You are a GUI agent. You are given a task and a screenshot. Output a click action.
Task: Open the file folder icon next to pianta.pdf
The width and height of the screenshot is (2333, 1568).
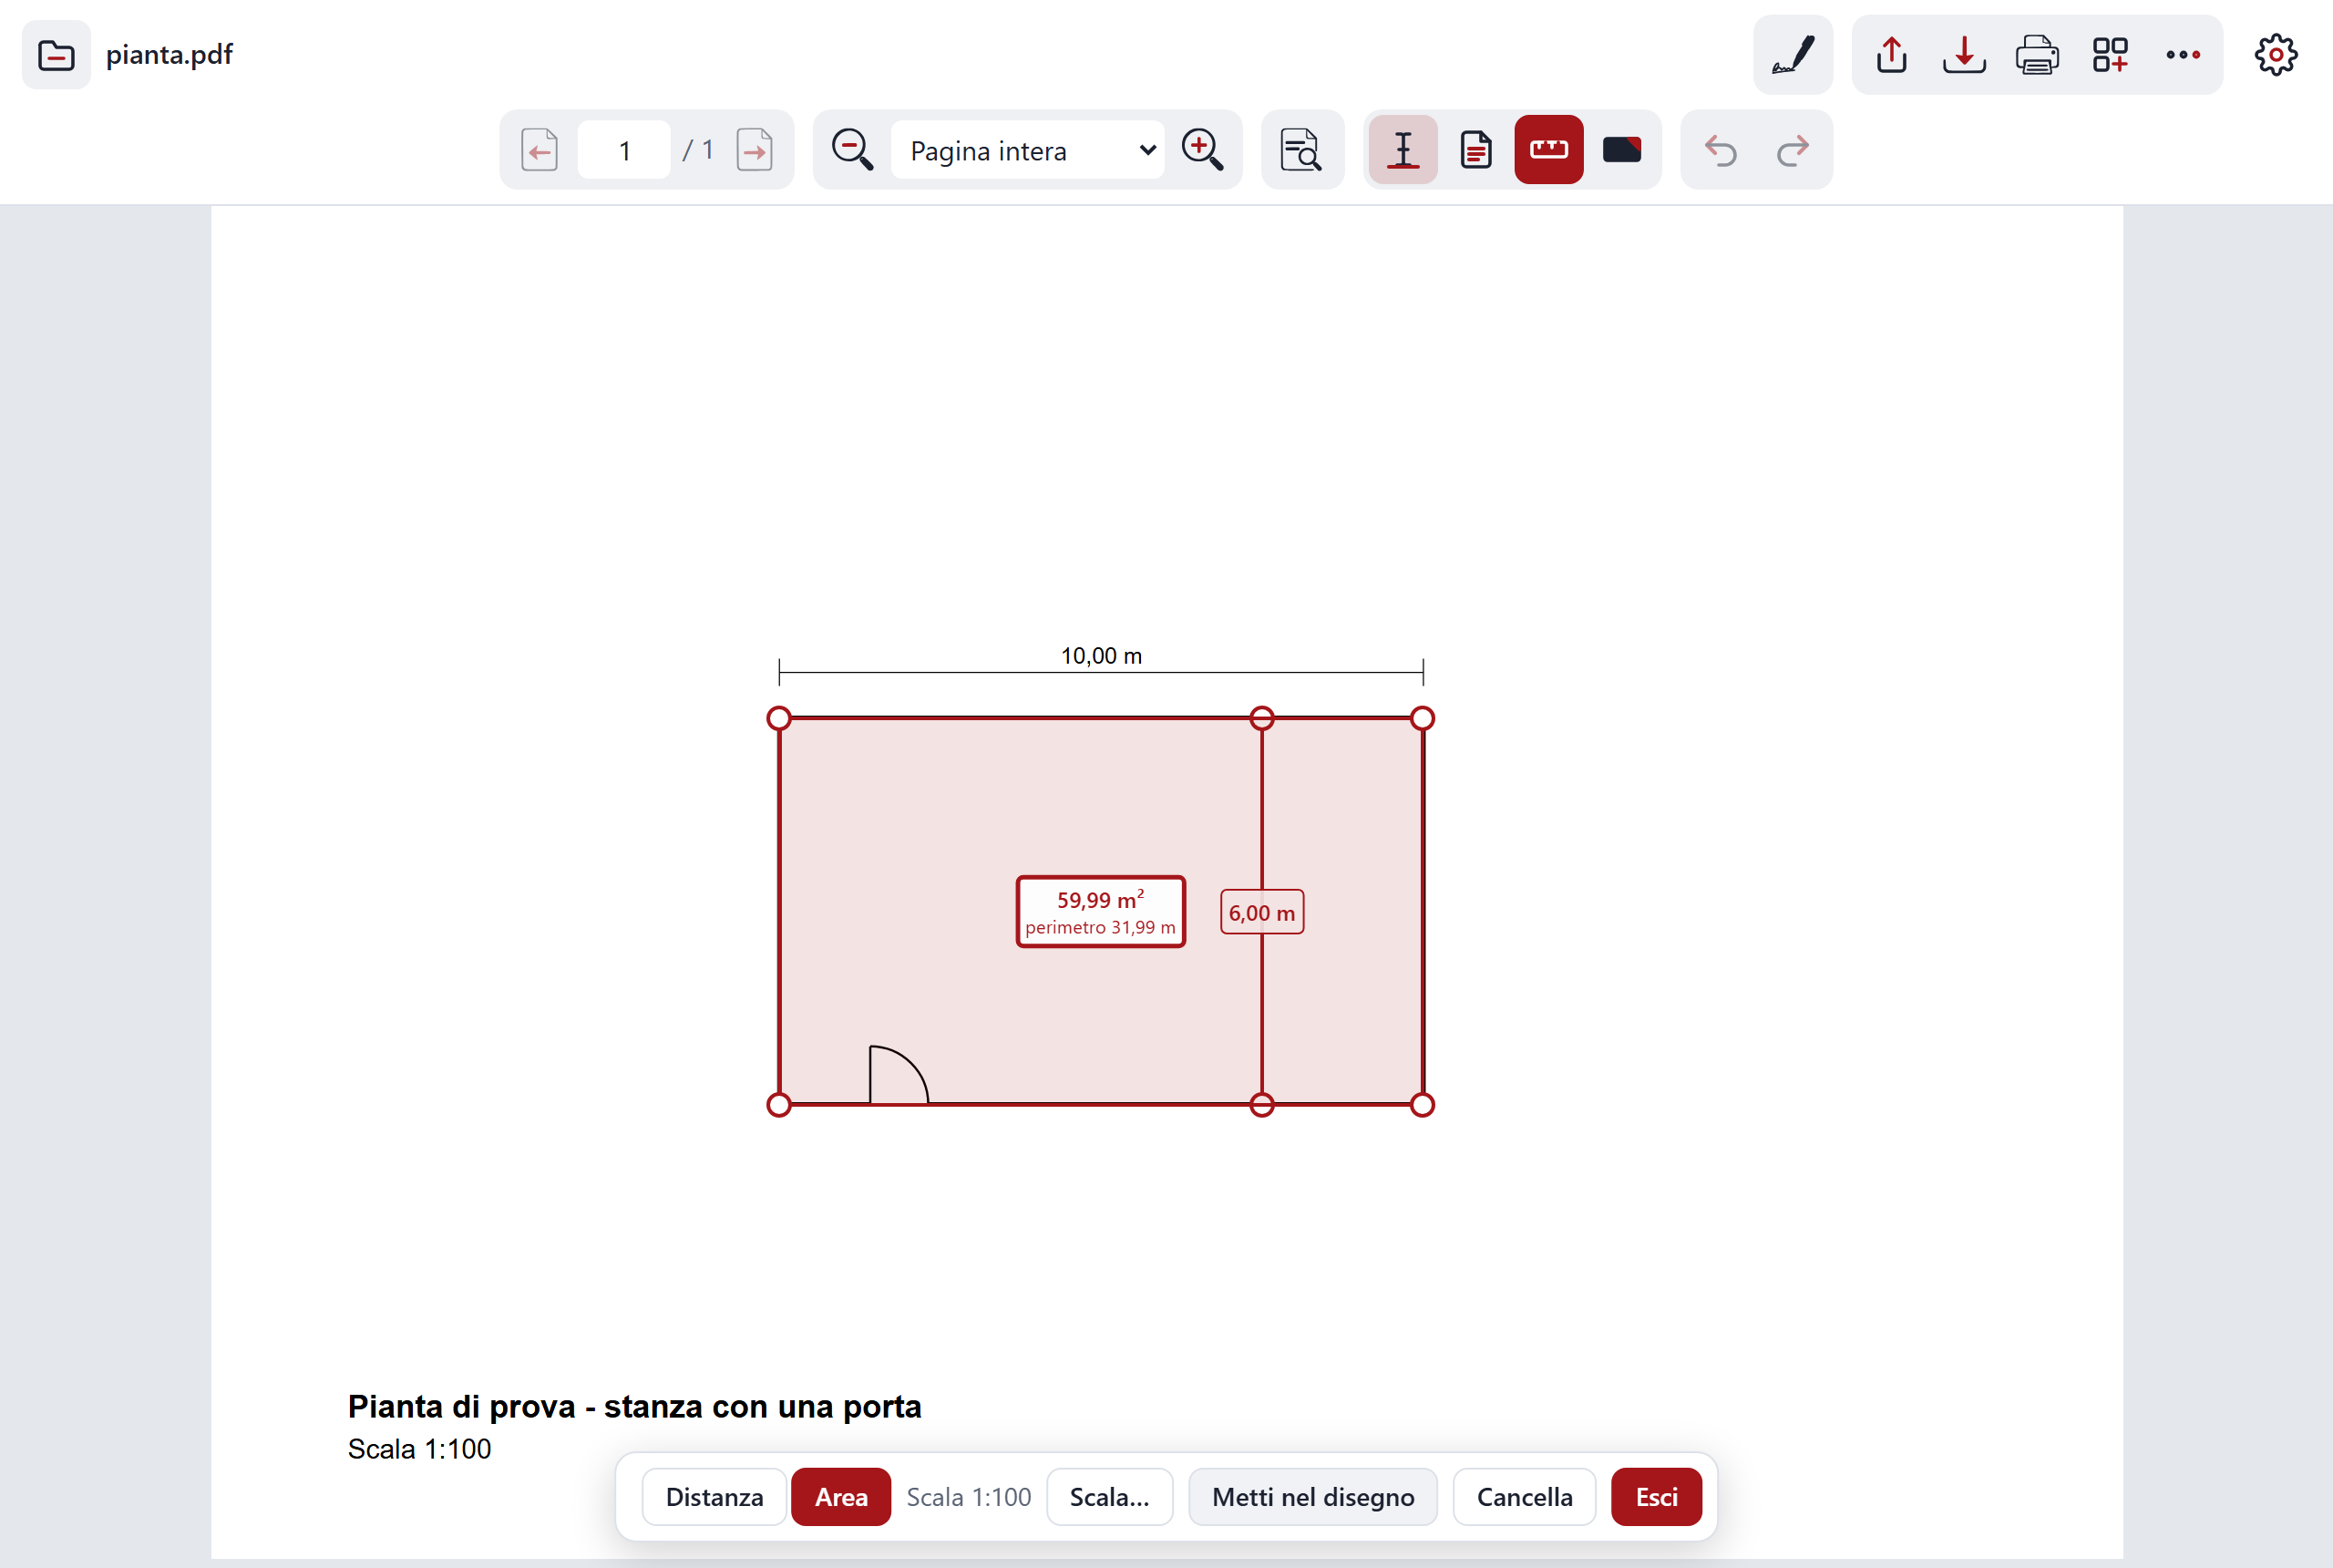56,55
